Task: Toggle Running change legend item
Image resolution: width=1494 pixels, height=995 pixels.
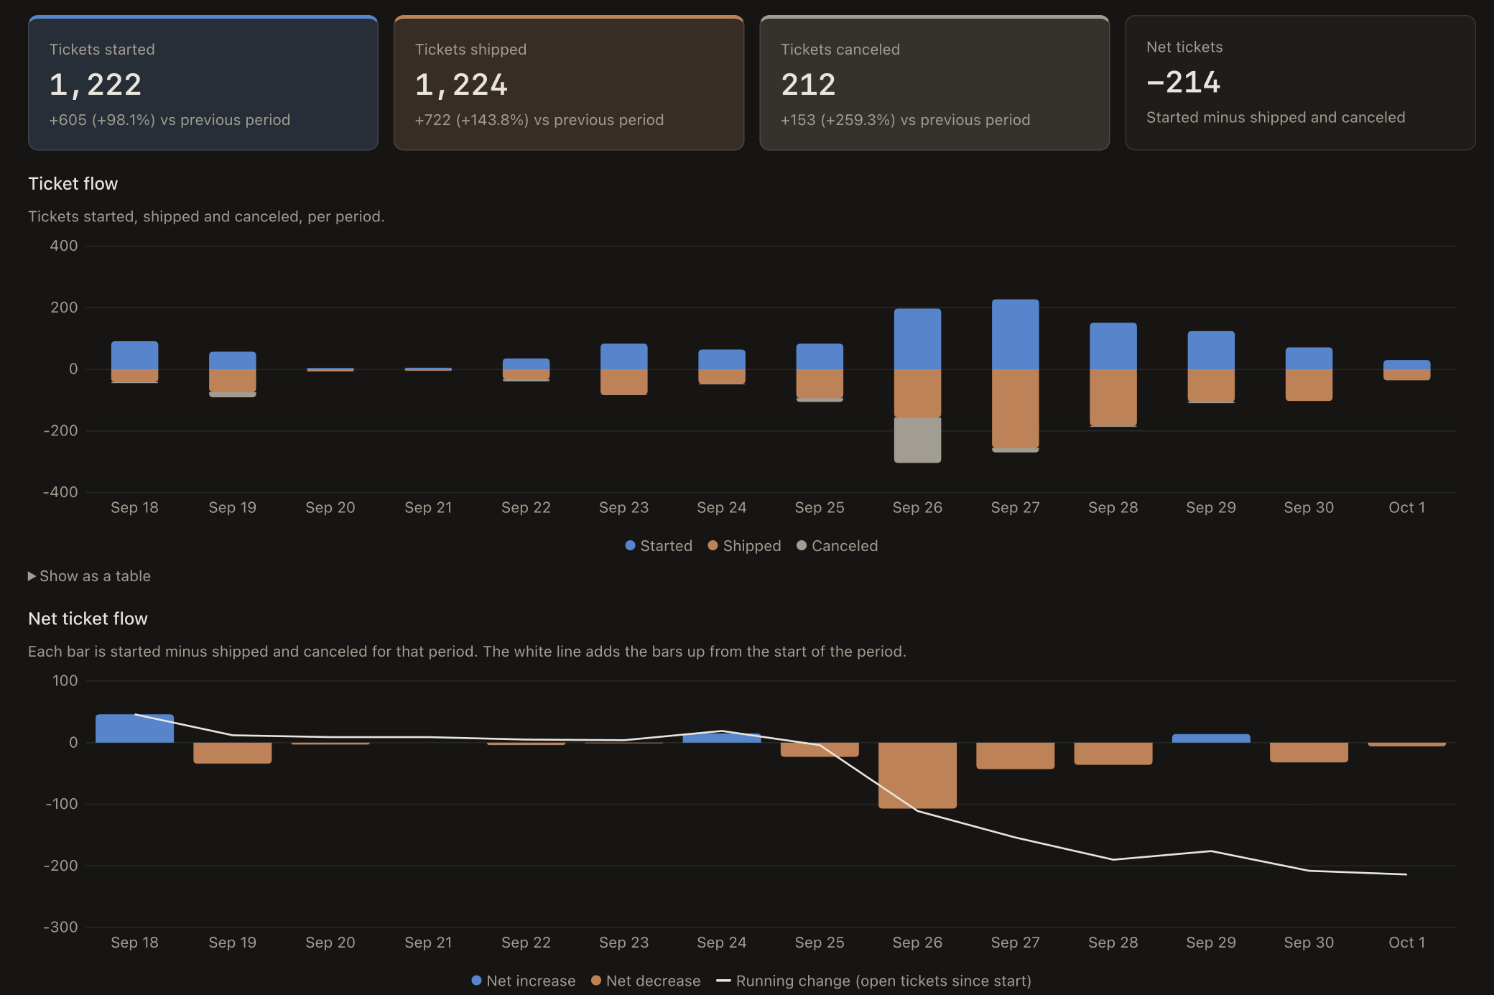Action: [x=873, y=981]
